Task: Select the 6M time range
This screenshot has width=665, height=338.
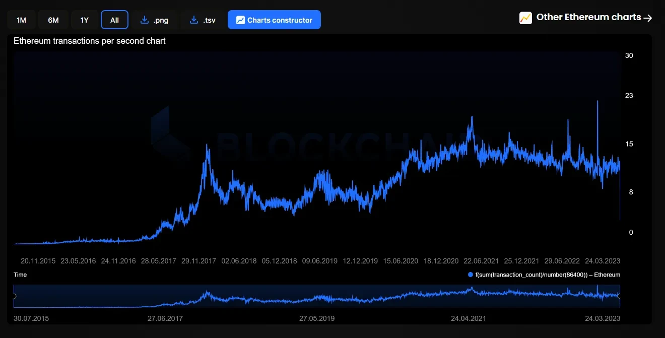Action: coord(53,20)
